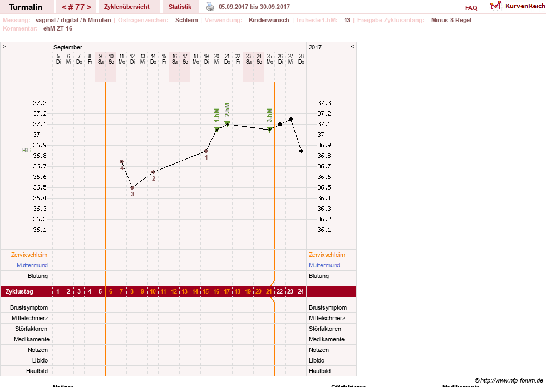Image resolution: width=546 pixels, height=387 pixels.
Task: Click the 3.hM temperature marker
Action: [269, 130]
